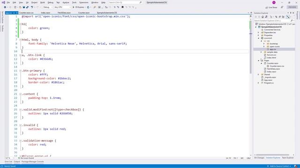Click the Navigate Backward toolbar icon
Screen dimensions: 300x168
(x=5, y=7)
